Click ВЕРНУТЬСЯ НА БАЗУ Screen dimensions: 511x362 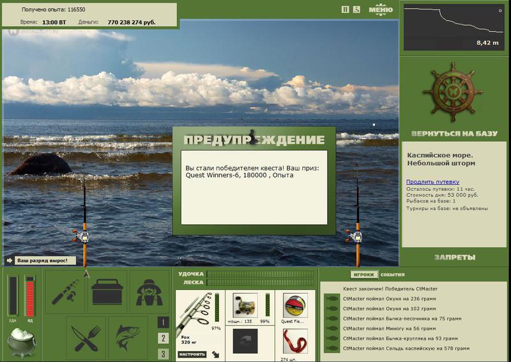coord(454,133)
